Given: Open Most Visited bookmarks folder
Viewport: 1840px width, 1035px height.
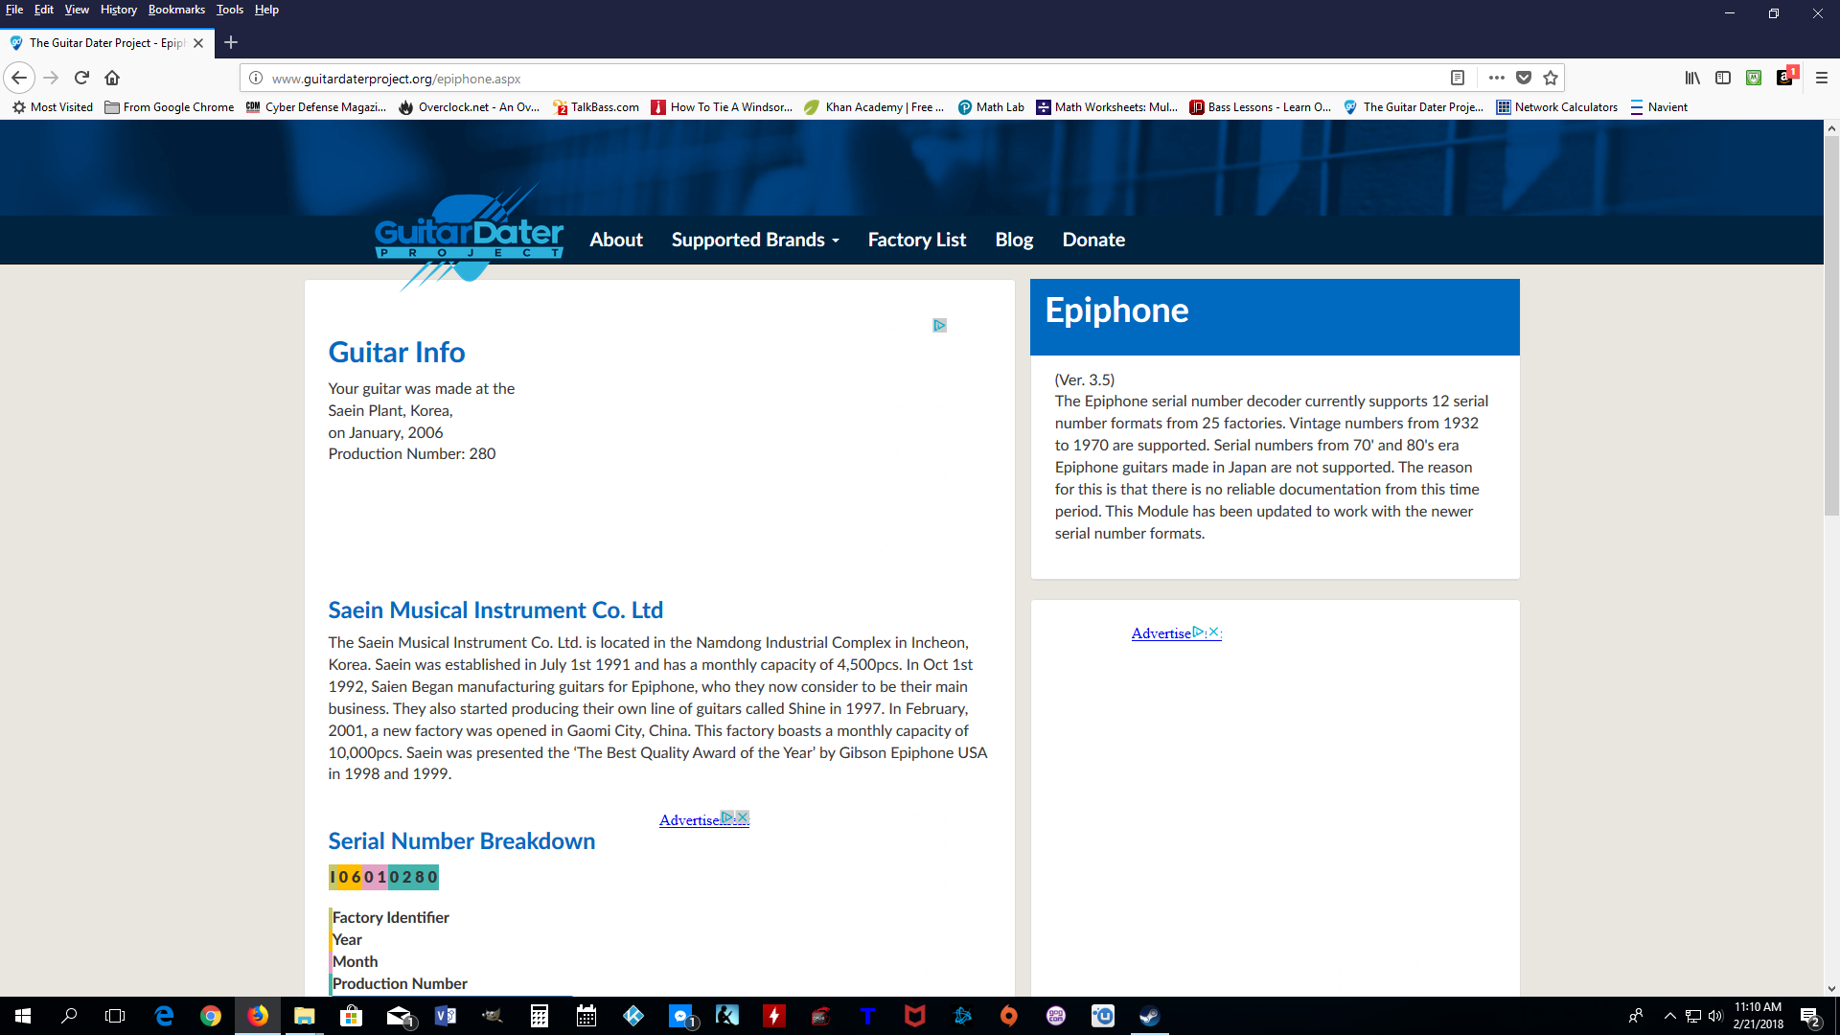Looking at the screenshot, I should pos(53,107).
